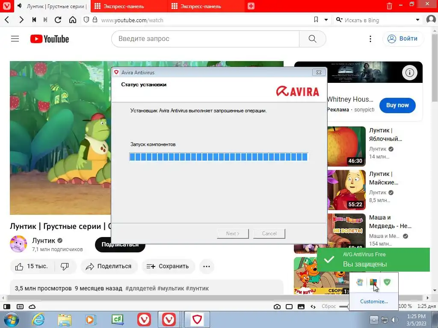This screenshot has width=438, height=328.
Task: Open page actions code icon
Action: pos(313,307)
